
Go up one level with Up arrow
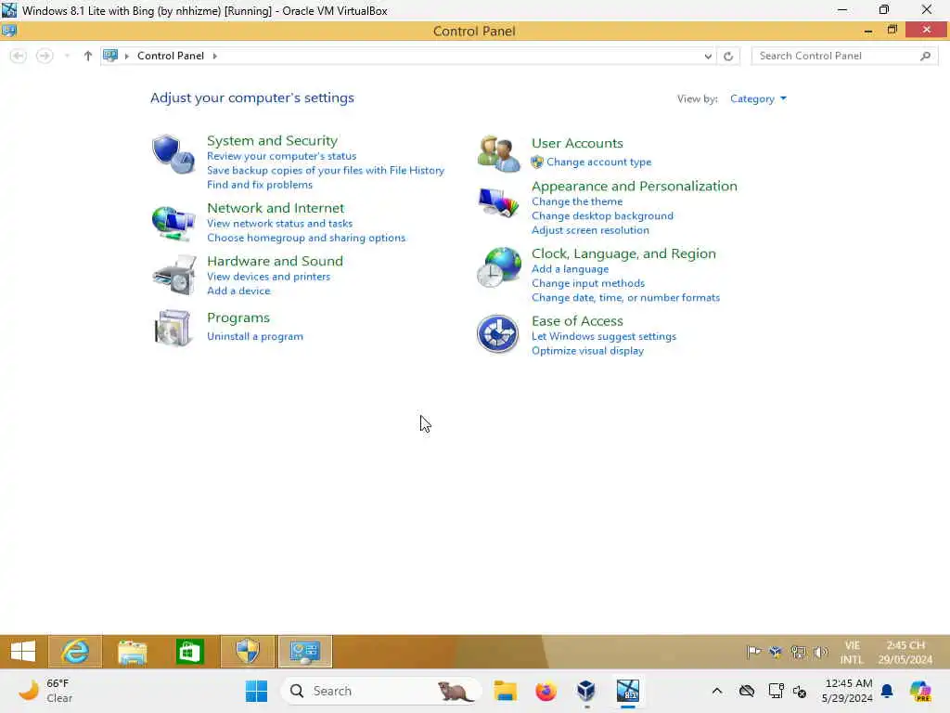tap(88, 56)
